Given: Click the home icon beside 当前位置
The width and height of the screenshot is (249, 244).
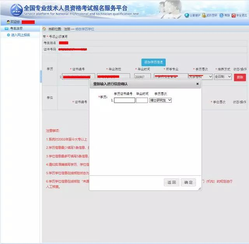Looking at the screenshot, I should (44, 29).
